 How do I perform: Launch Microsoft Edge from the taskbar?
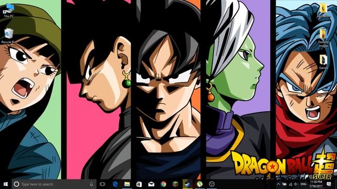(x=115, y=184)
